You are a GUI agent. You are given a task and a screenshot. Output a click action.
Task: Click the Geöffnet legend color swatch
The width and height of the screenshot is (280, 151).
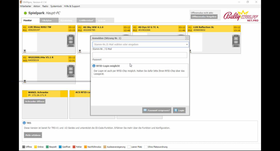coord(60,147)
